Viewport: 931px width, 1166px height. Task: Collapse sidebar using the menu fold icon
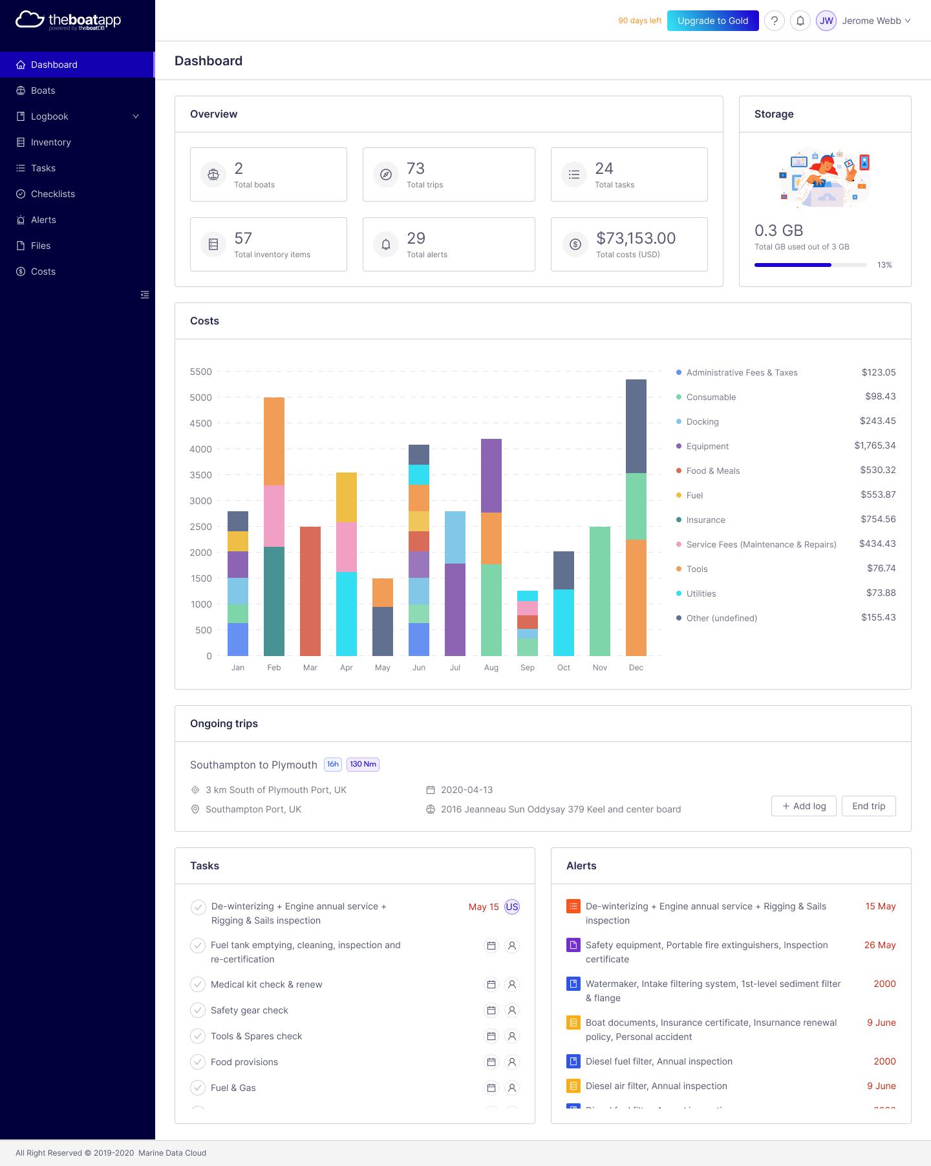(x=145, y=295)
